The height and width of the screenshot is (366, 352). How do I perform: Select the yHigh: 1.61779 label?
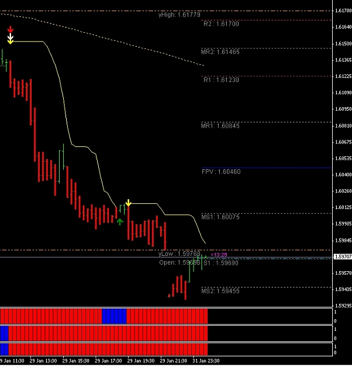click(180, 15)
